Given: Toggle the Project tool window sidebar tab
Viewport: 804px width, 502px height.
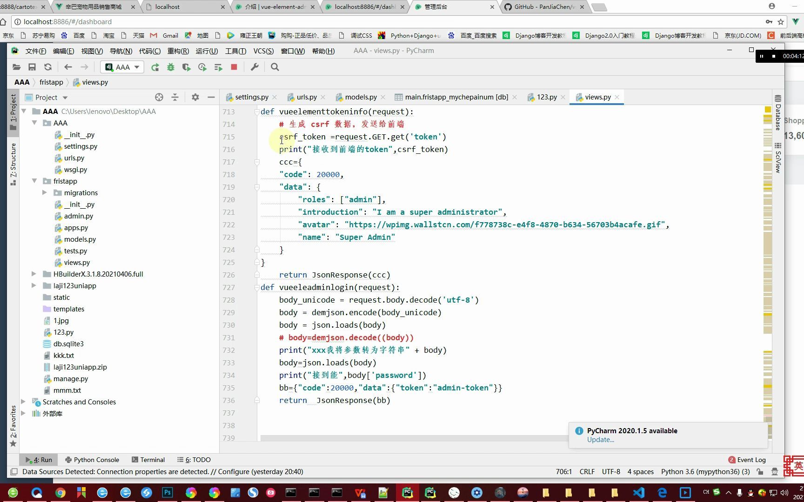Looking at the screenshot, I should point(13,112).
